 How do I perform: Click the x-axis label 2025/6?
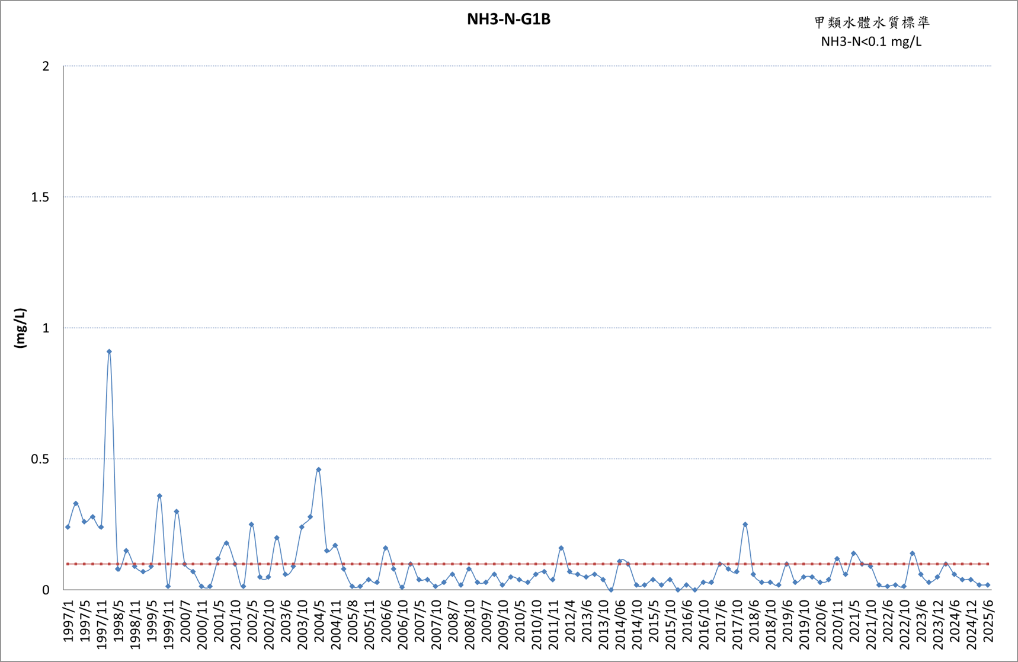click(988, 620)
